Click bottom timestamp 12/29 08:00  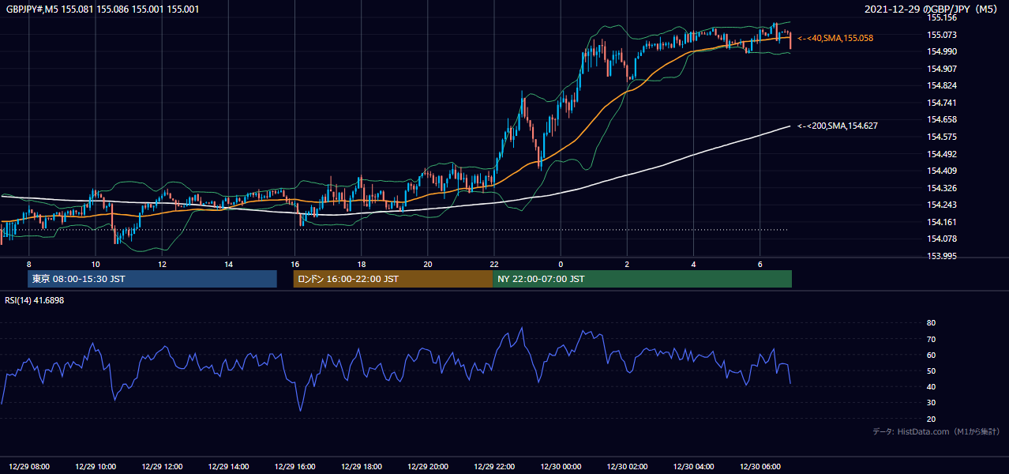[29, 467]
